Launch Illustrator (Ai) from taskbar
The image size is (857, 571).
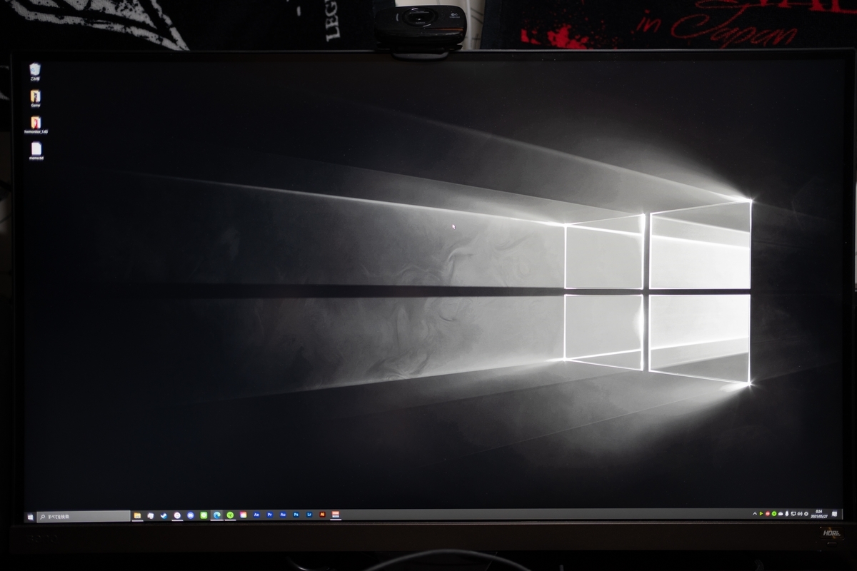click(322, 515)
